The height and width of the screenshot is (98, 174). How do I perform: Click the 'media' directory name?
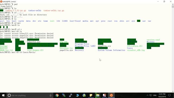point(85,21)
